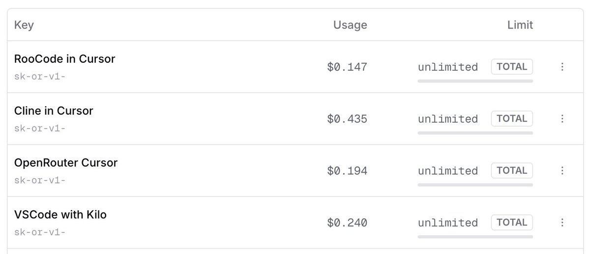This screenshot has width=590, height=254.
Task: Open options menu for Cline in Cursor
Action: click(x=562, y=119)
